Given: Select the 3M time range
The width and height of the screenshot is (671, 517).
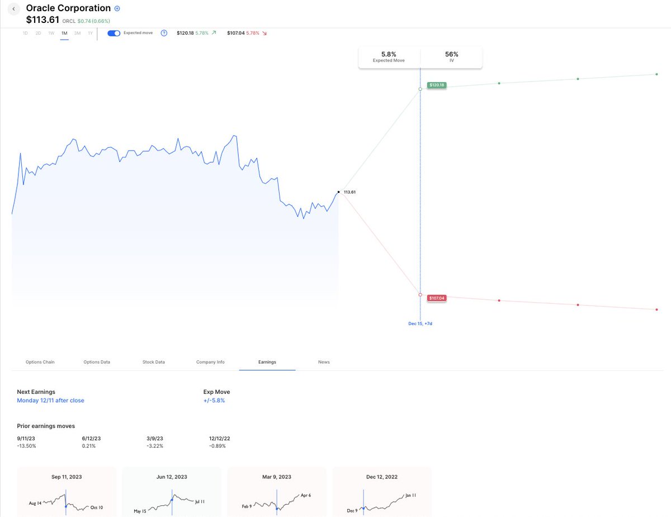Looking at the screenshot, I should pos(77,33).
